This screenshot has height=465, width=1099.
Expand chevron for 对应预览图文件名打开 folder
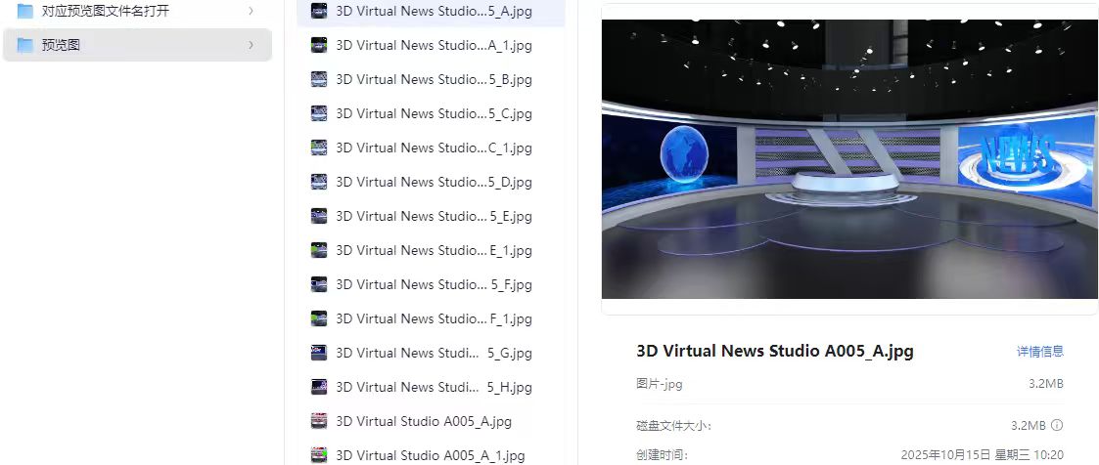click(x=251, y=11)
